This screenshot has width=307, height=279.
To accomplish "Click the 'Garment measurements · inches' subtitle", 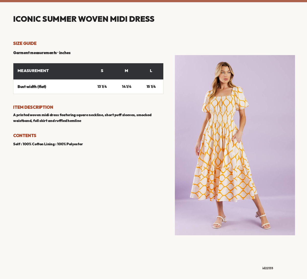I will [42, 53].
